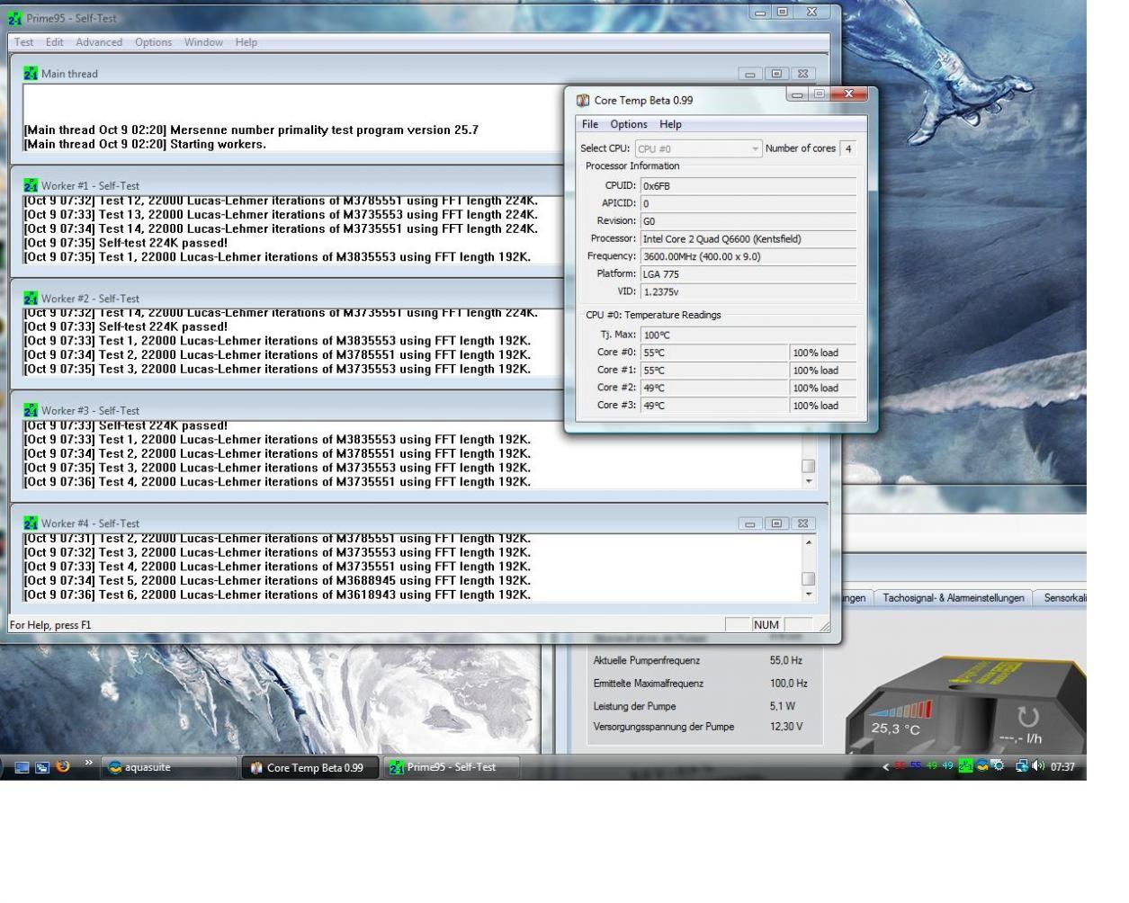1129x903 pixels.
Task: Click the volume speaker tray icon
Action: [x=1038, y=766]
